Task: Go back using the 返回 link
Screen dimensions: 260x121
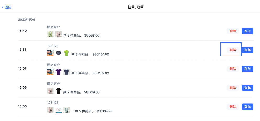Action: [7, 7]
